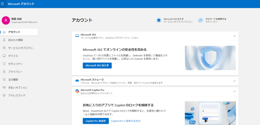
Task: Click heading Microsoft 365 でオンラインの安全性を高める
Action: [x=115, y=50]
